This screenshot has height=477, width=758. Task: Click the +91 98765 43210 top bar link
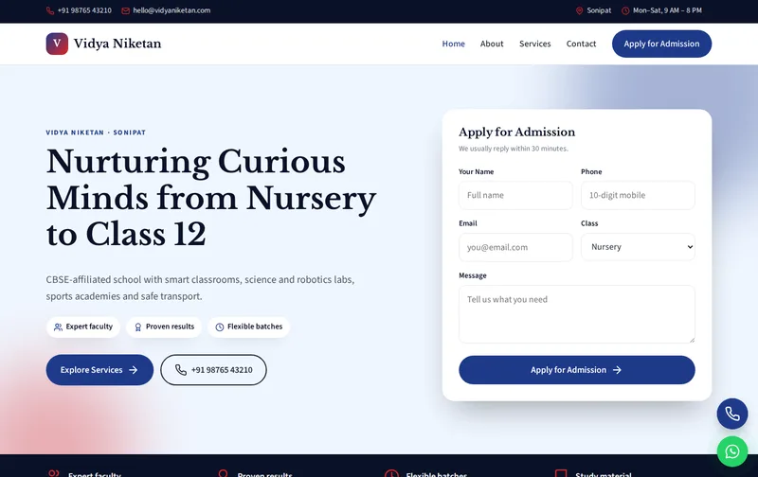click(x=84, y=10)
